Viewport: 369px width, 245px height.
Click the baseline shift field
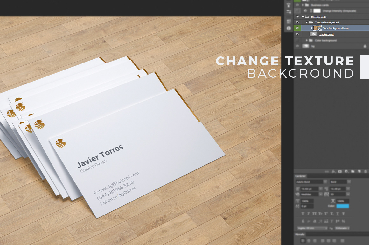click(x=307, y=206)
